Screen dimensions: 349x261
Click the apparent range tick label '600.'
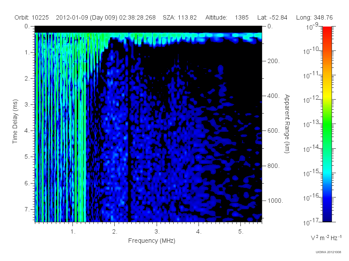tap(274, 131)
